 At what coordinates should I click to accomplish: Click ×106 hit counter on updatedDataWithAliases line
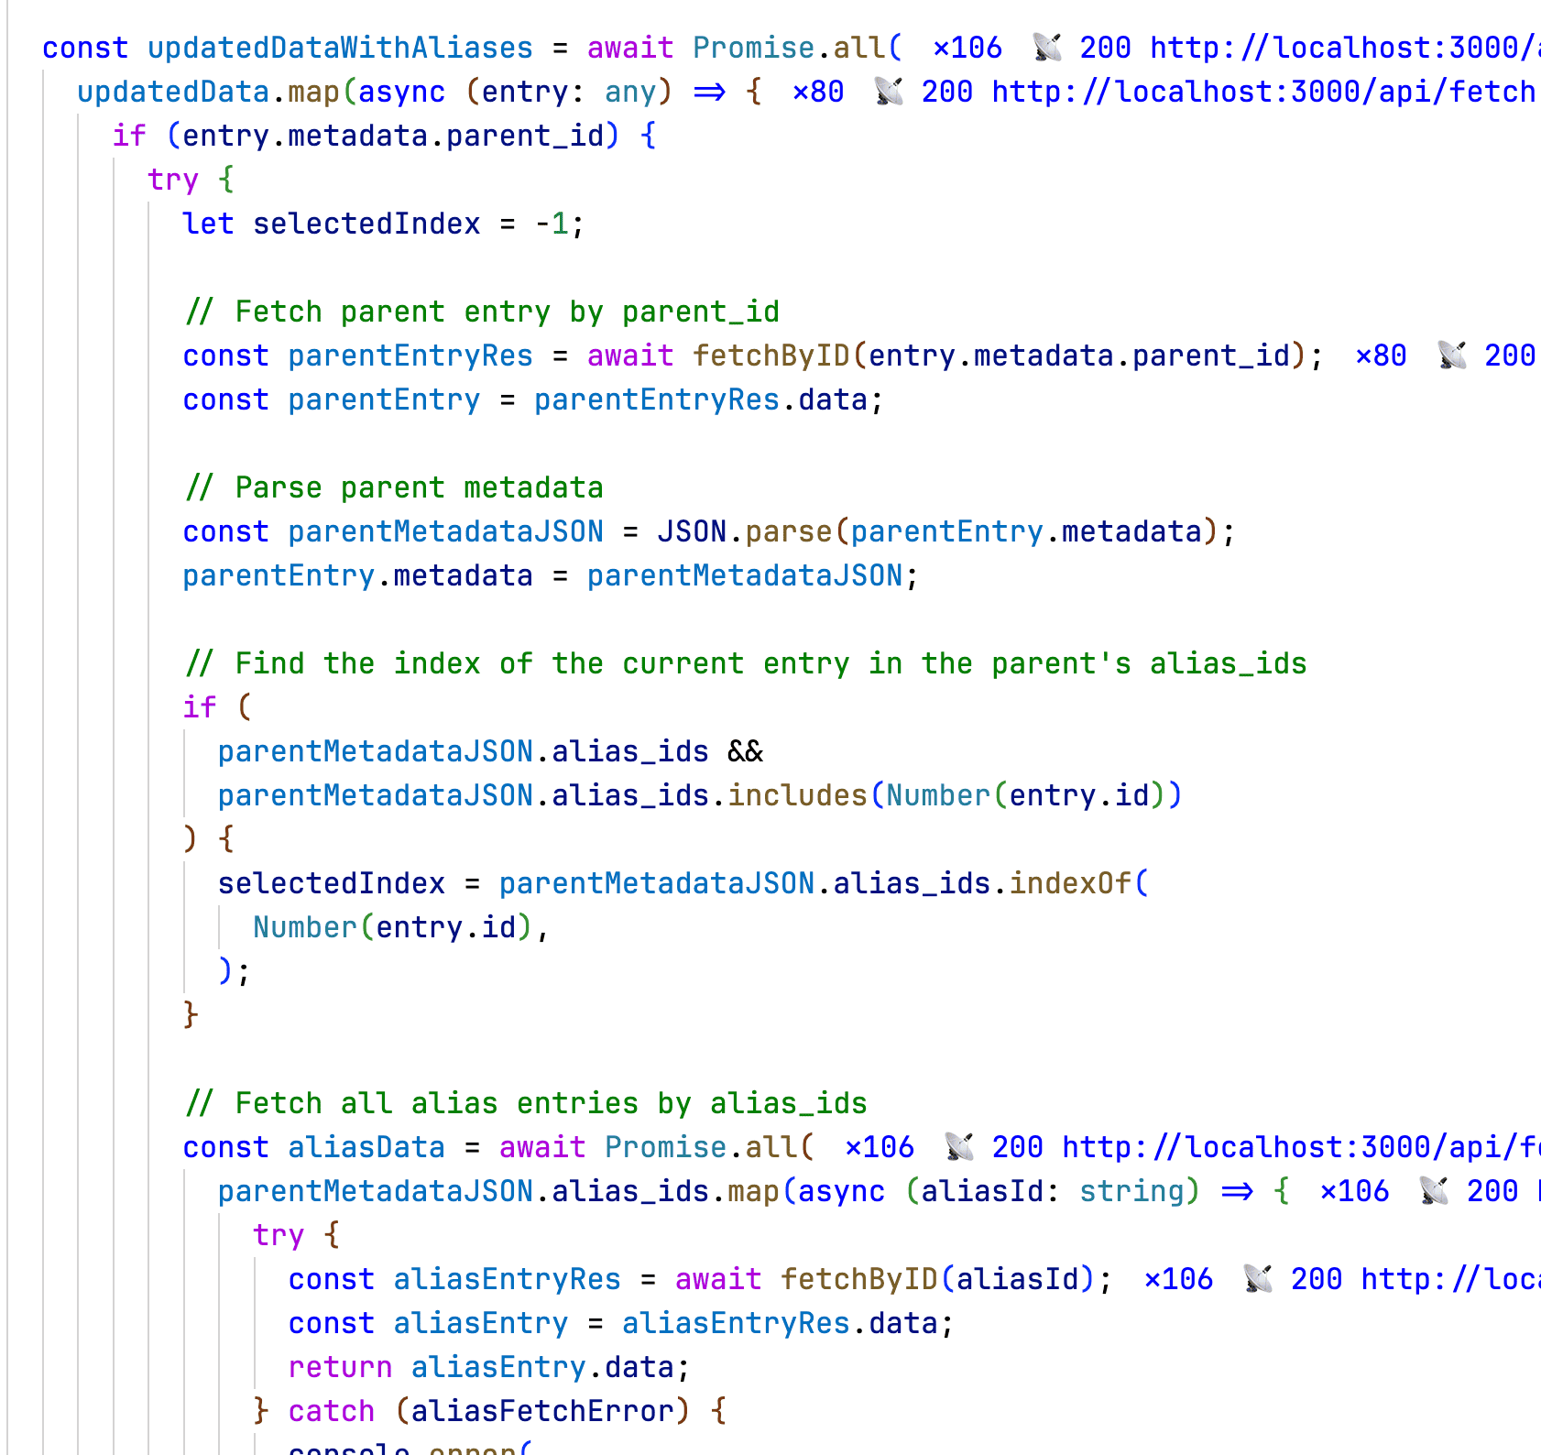[x=967, y=48]
